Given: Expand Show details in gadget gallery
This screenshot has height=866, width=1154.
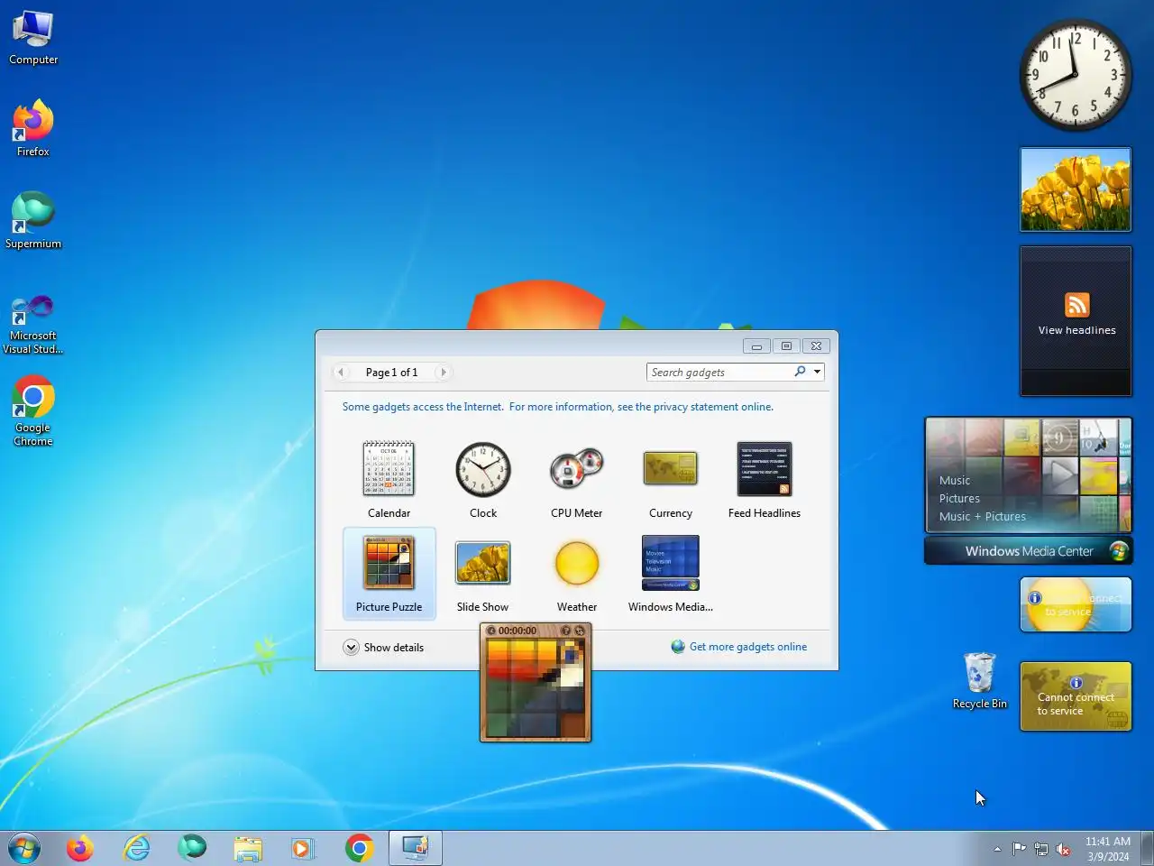Looking at the screenshot, I should click(383, 647).
